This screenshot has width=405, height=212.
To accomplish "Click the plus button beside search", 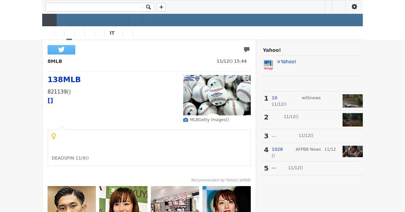I will [161, 7].
